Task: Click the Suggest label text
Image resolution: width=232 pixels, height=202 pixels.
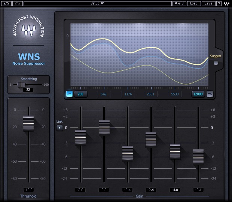Action: [216, 56]
